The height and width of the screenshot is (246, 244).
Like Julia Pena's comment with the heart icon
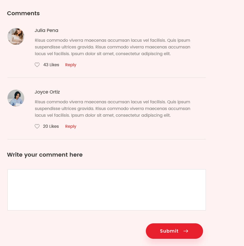pos(37,65)
